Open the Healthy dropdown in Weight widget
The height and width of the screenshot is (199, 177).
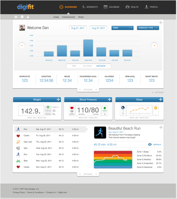[x=56, y=107]
